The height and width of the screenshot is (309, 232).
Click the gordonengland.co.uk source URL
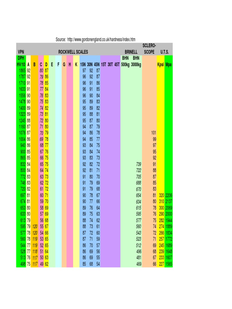(x=101, y=40)
